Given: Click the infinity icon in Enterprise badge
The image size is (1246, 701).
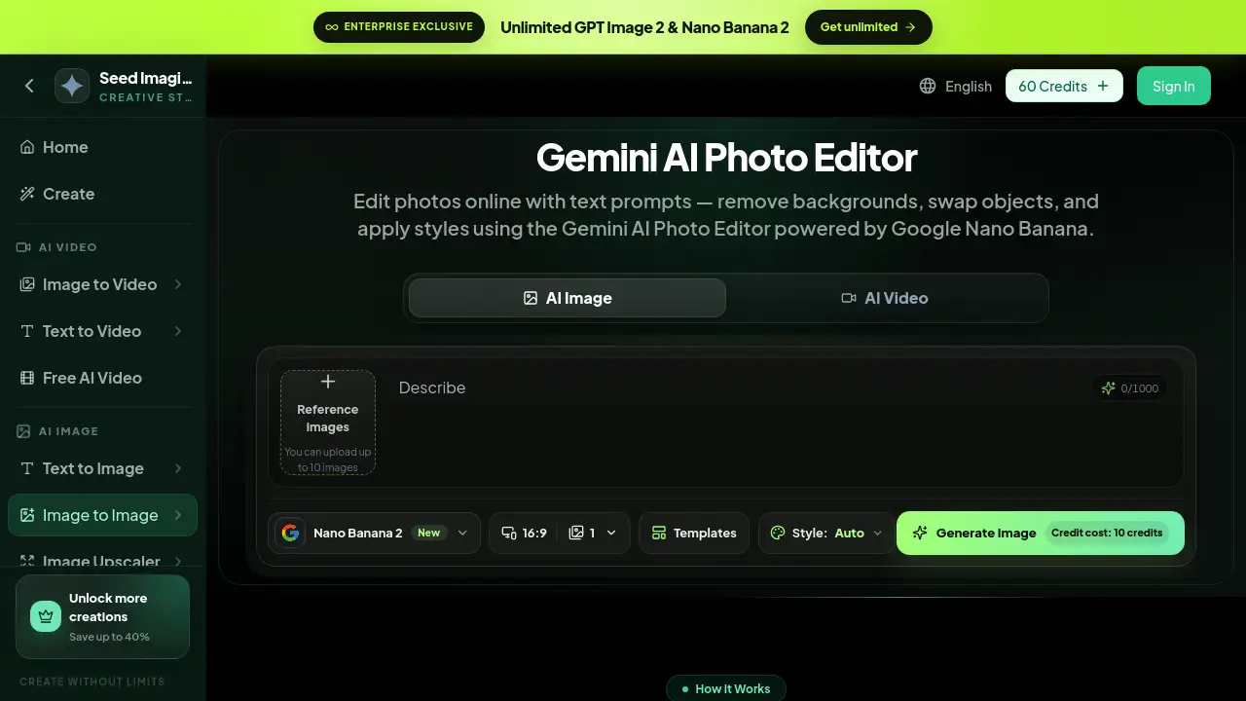Looking at the screenshot, I should click(x=332, y=27).
